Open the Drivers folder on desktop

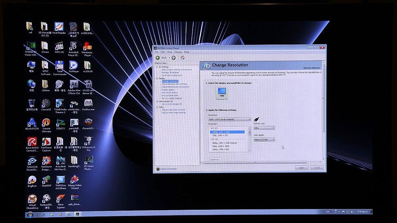click(x=45, y=47)
